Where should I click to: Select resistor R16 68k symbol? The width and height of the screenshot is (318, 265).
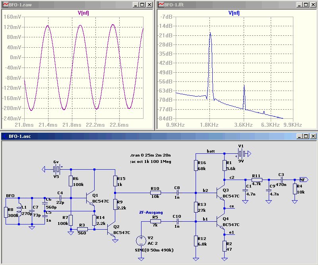[196, 165]
